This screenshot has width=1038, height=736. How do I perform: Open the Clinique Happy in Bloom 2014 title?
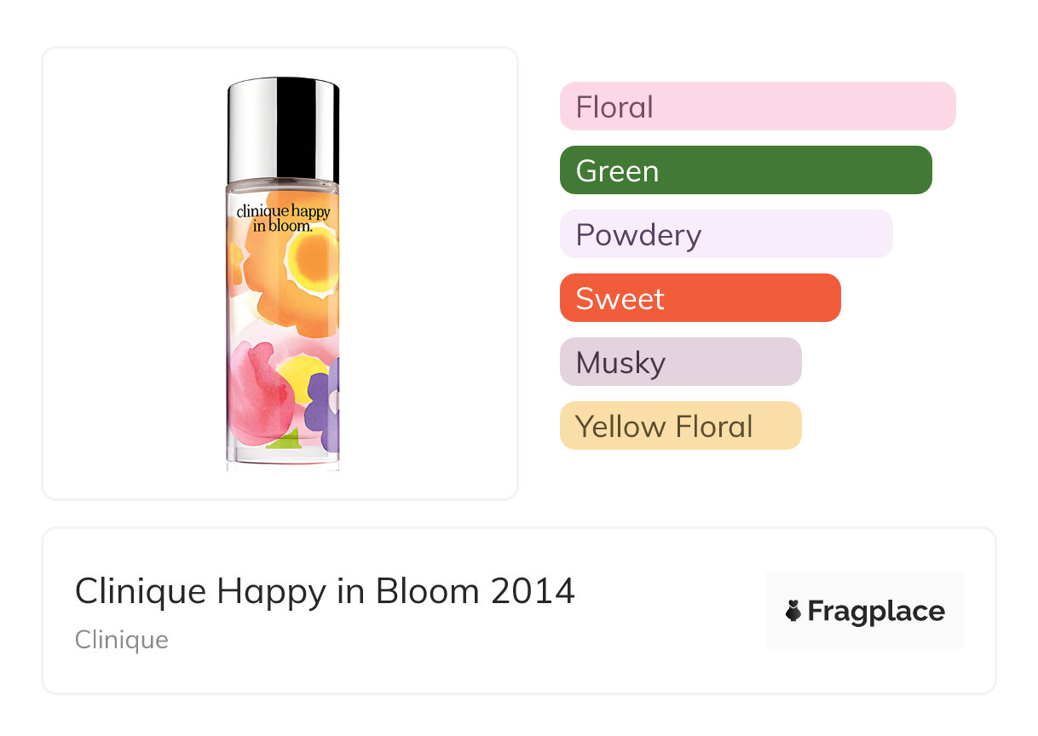(325, 591)
